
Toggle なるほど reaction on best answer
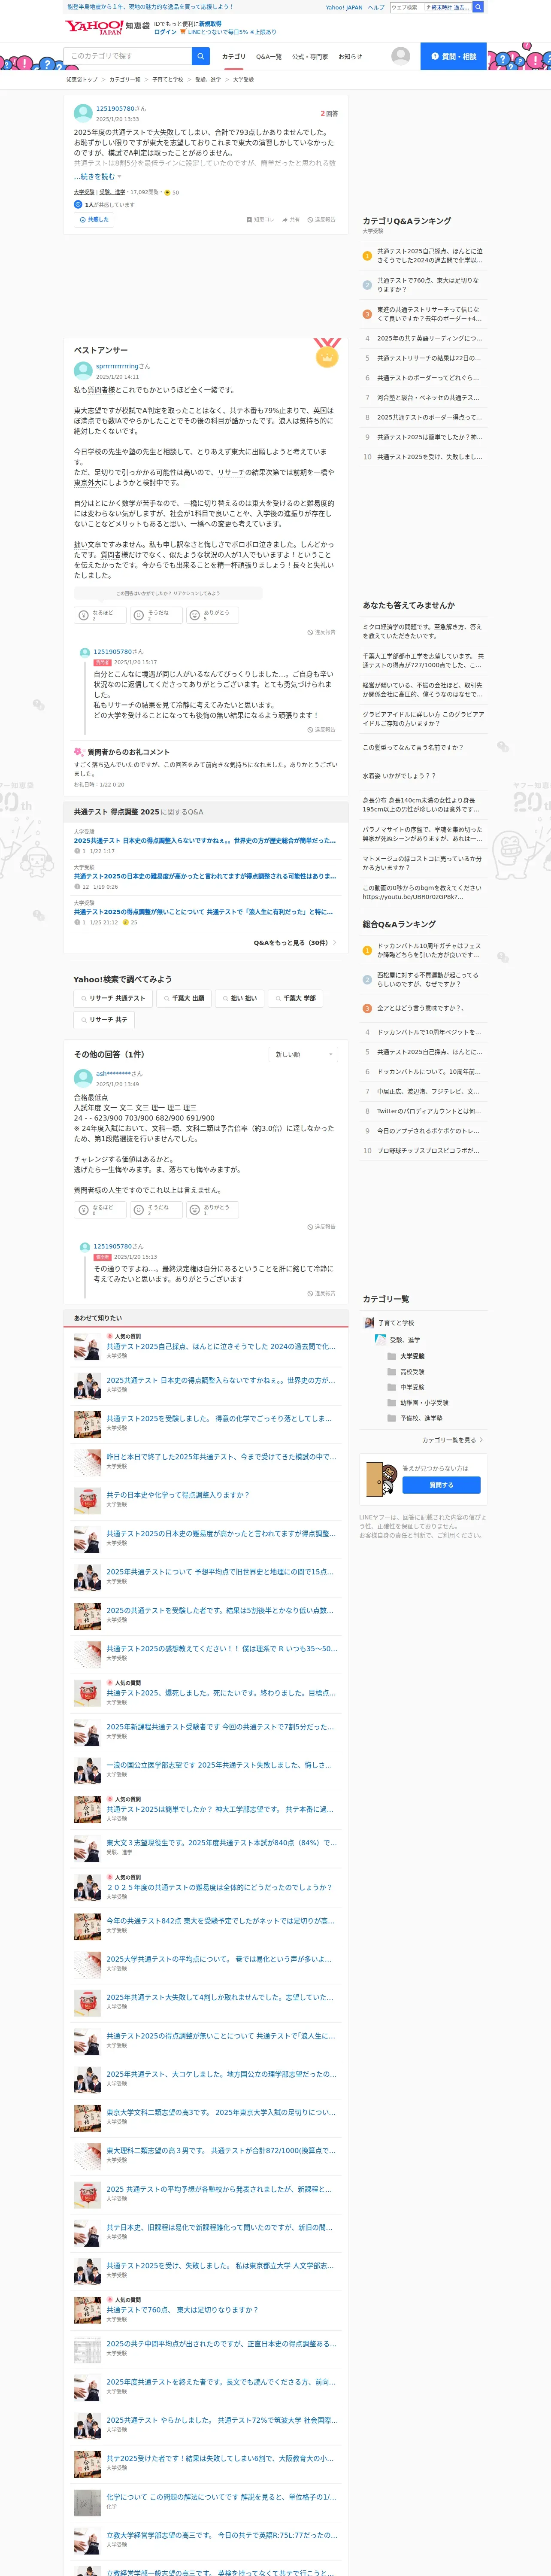point(99,615)
